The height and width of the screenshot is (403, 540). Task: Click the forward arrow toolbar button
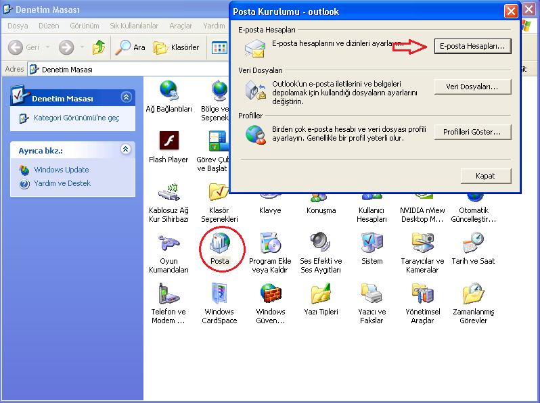(x=66, y=47)
